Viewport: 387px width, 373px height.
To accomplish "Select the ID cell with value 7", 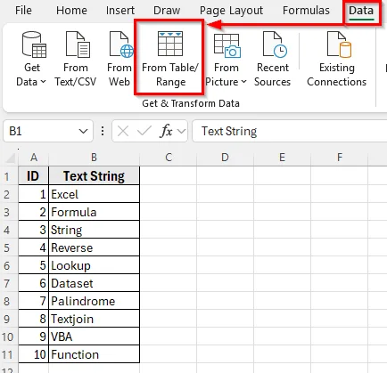I will coord(34,301).
